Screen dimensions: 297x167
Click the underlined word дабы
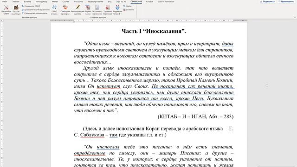(x=227, y=44)
